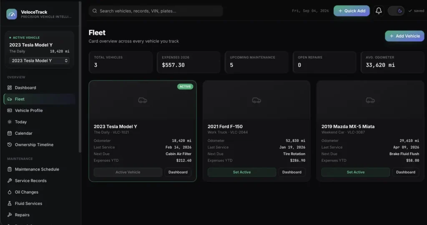Click the Open Repairs stat card
Viewport: 427px width, 225px height.
click(x=324, y=62)
